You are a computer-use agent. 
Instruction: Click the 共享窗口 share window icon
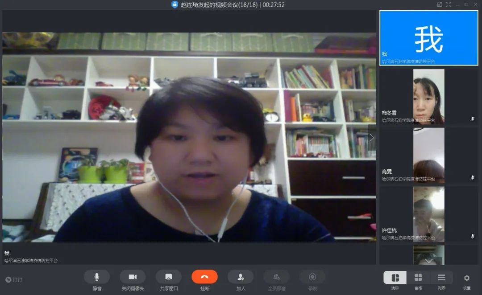point(169,277)
